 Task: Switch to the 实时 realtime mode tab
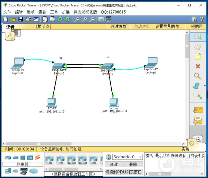185,149
